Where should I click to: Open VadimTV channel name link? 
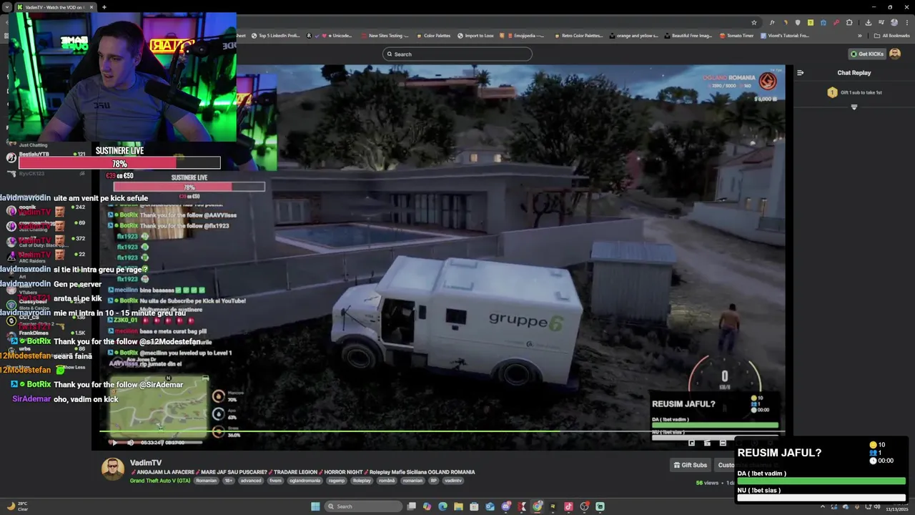[146, 463]
